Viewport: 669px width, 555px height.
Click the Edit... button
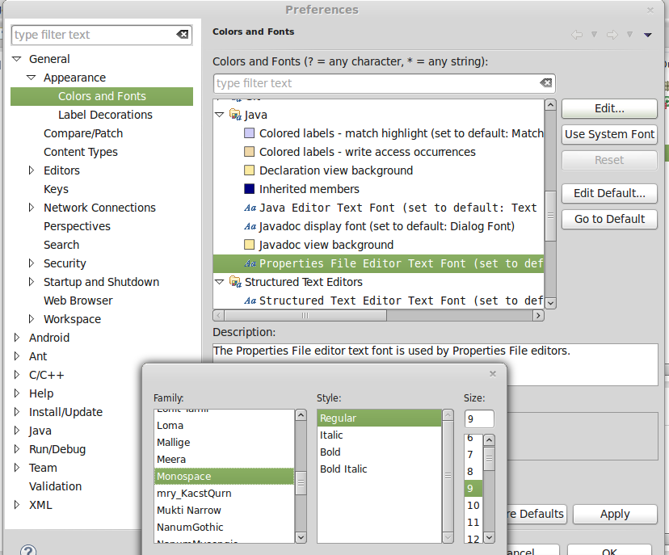pos(609,108)
